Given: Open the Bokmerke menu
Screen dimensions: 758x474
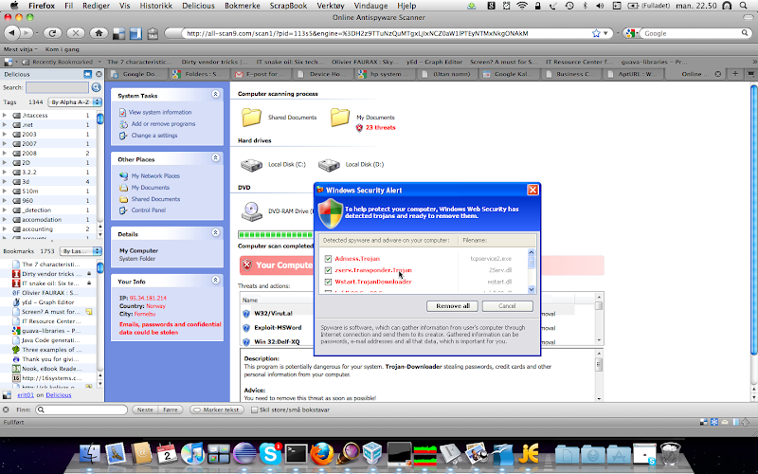Looking at the screenshot, I should 243,6.
